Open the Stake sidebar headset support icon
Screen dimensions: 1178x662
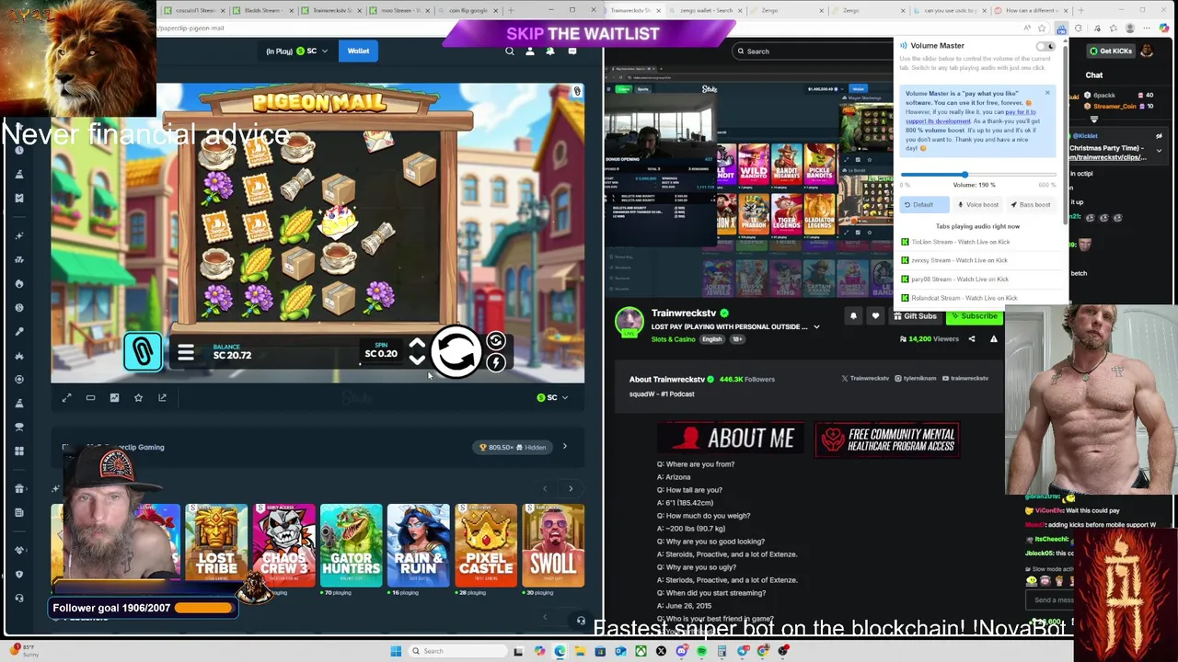[19, 598]
